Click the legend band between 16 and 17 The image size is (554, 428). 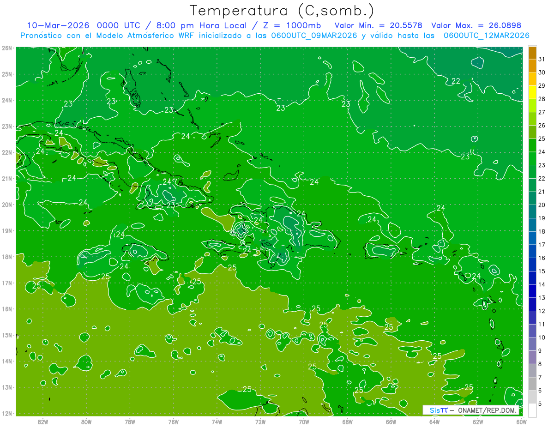(532, 251)
